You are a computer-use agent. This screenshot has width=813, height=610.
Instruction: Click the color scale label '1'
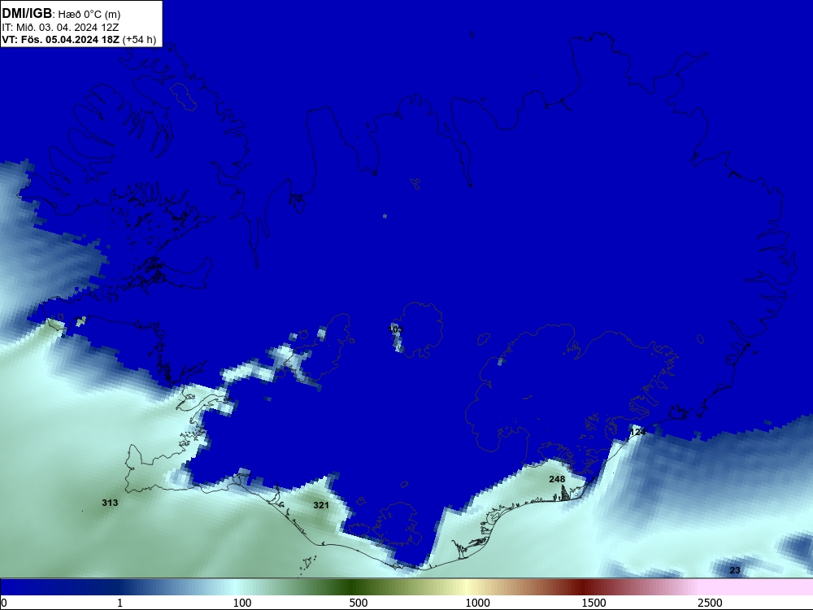coord(120,603)
